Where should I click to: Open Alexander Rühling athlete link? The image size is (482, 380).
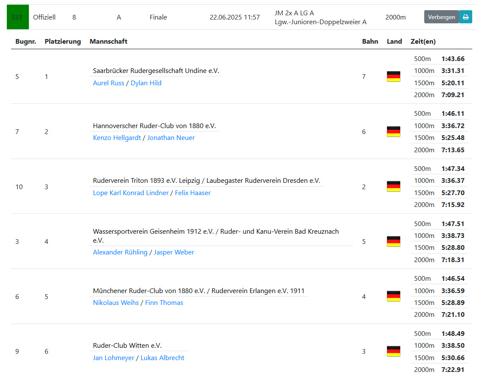click(x=120, y=252)
